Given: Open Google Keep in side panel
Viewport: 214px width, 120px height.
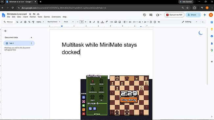Looking at the screenshot, I should pos(212,29).
